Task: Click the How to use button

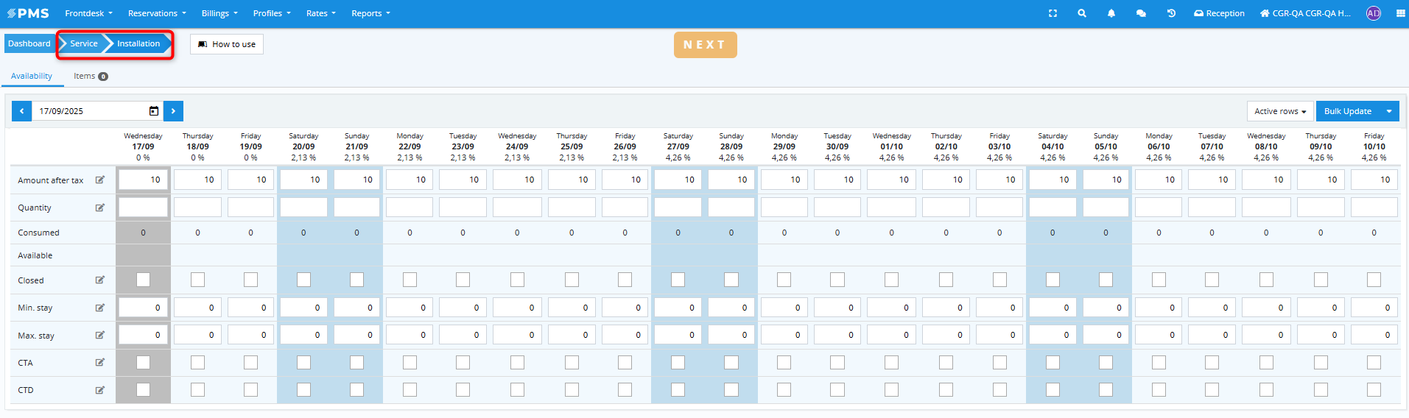Action: (x=227, y=44)
